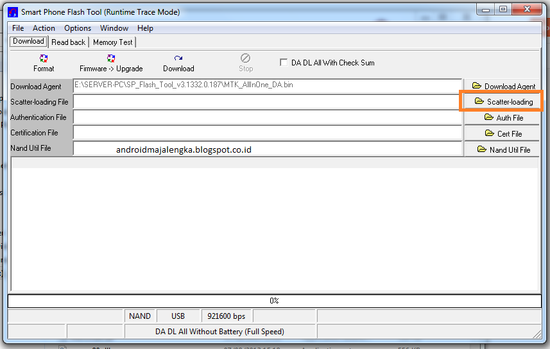Image resolution: width=550 pixels, height=349 pixels.
Task: Click the Authentication File row label
Action: click(39, 117)
